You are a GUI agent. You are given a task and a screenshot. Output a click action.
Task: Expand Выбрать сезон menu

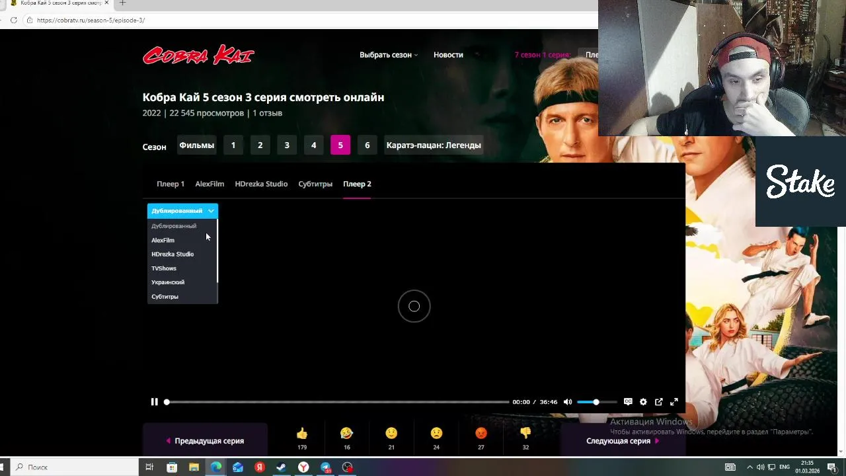pyautogui.click(x=389, y=55)
